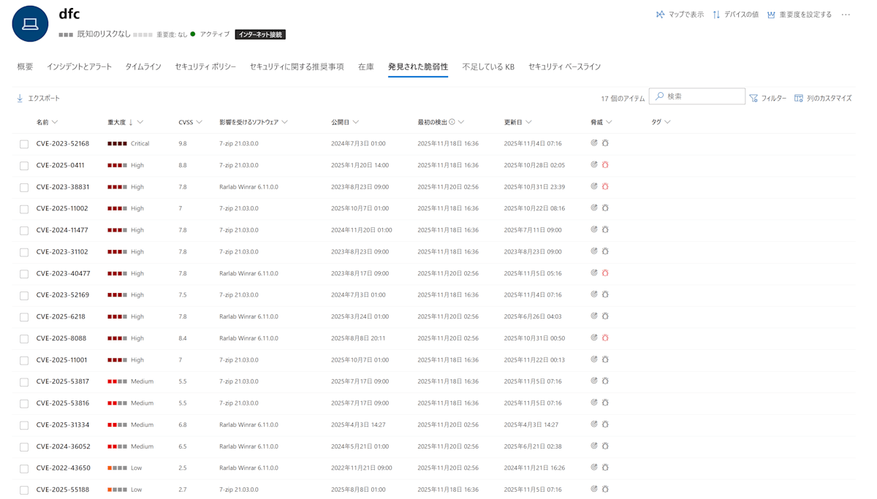Open the 影響を受けるソフトウェア column dropdown
The width and height of the screenshot is (877, 499).
(x=285, y=122)
